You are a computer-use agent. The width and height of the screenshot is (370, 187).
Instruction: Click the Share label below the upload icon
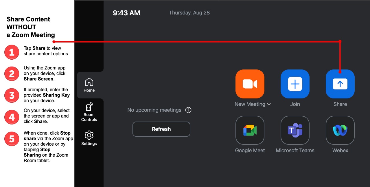click(340, 104)
